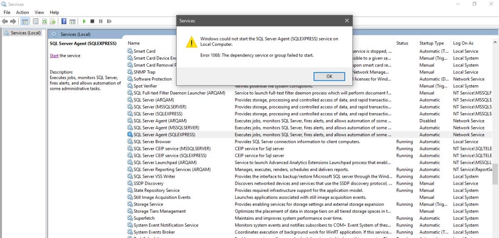Select Software Protection service row
Screen dimensions: 499x238
click(x=309, y=79)
